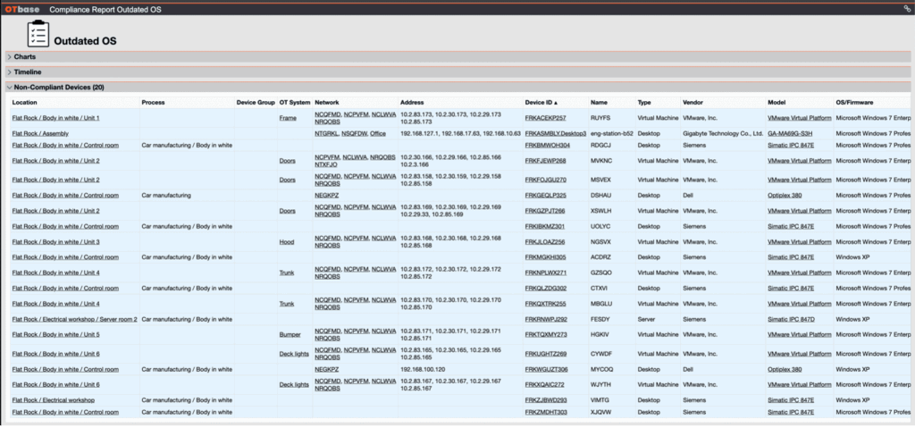Screen dimensions: 915x428
Task: Open device FRKQXTRK255
Action: (x=546, y=304)
